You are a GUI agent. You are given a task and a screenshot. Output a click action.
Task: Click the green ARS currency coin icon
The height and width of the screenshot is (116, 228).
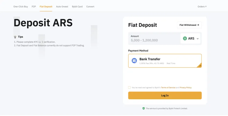pos(185,39)
